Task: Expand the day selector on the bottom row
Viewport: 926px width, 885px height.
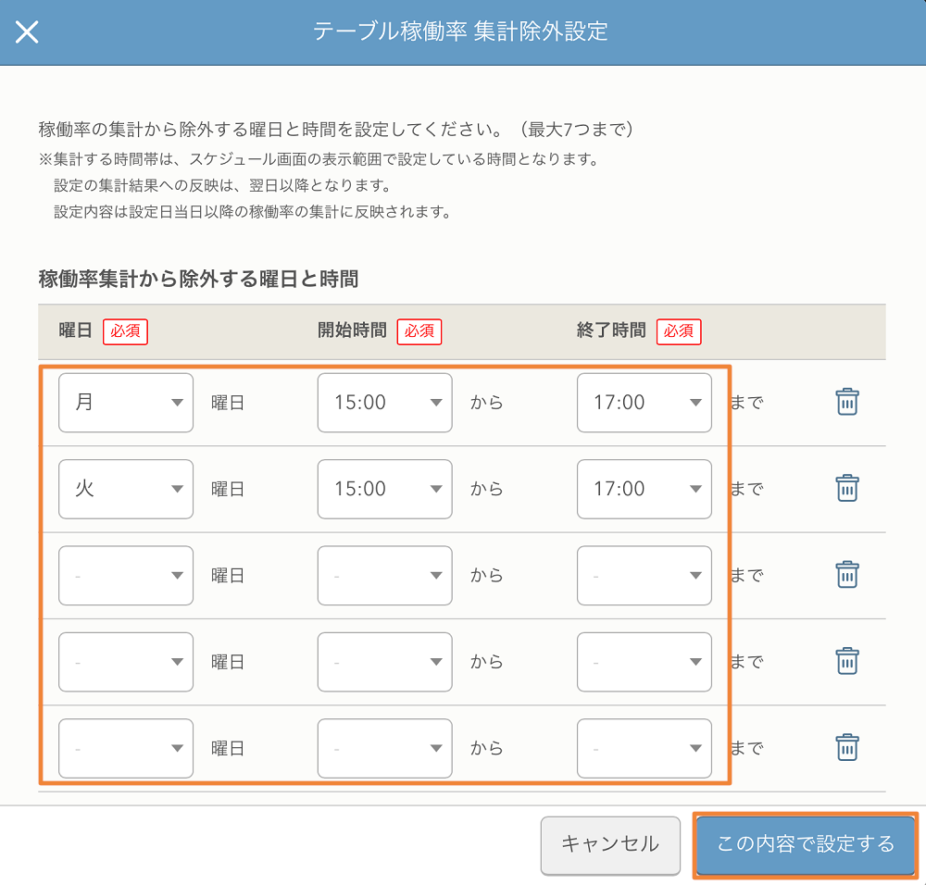Action: [126, 748]
